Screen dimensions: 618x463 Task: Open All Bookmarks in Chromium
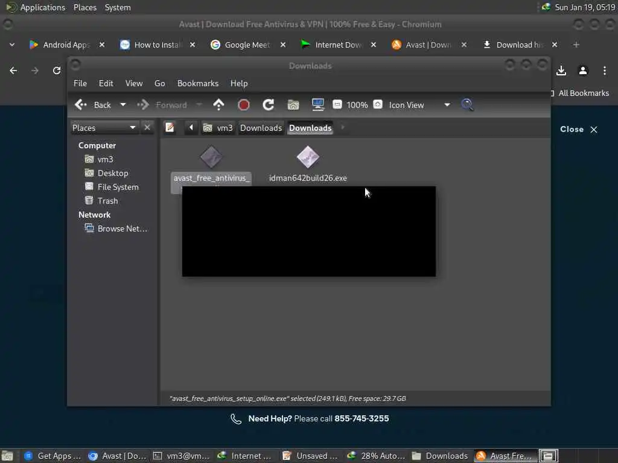tap(580, 93)
